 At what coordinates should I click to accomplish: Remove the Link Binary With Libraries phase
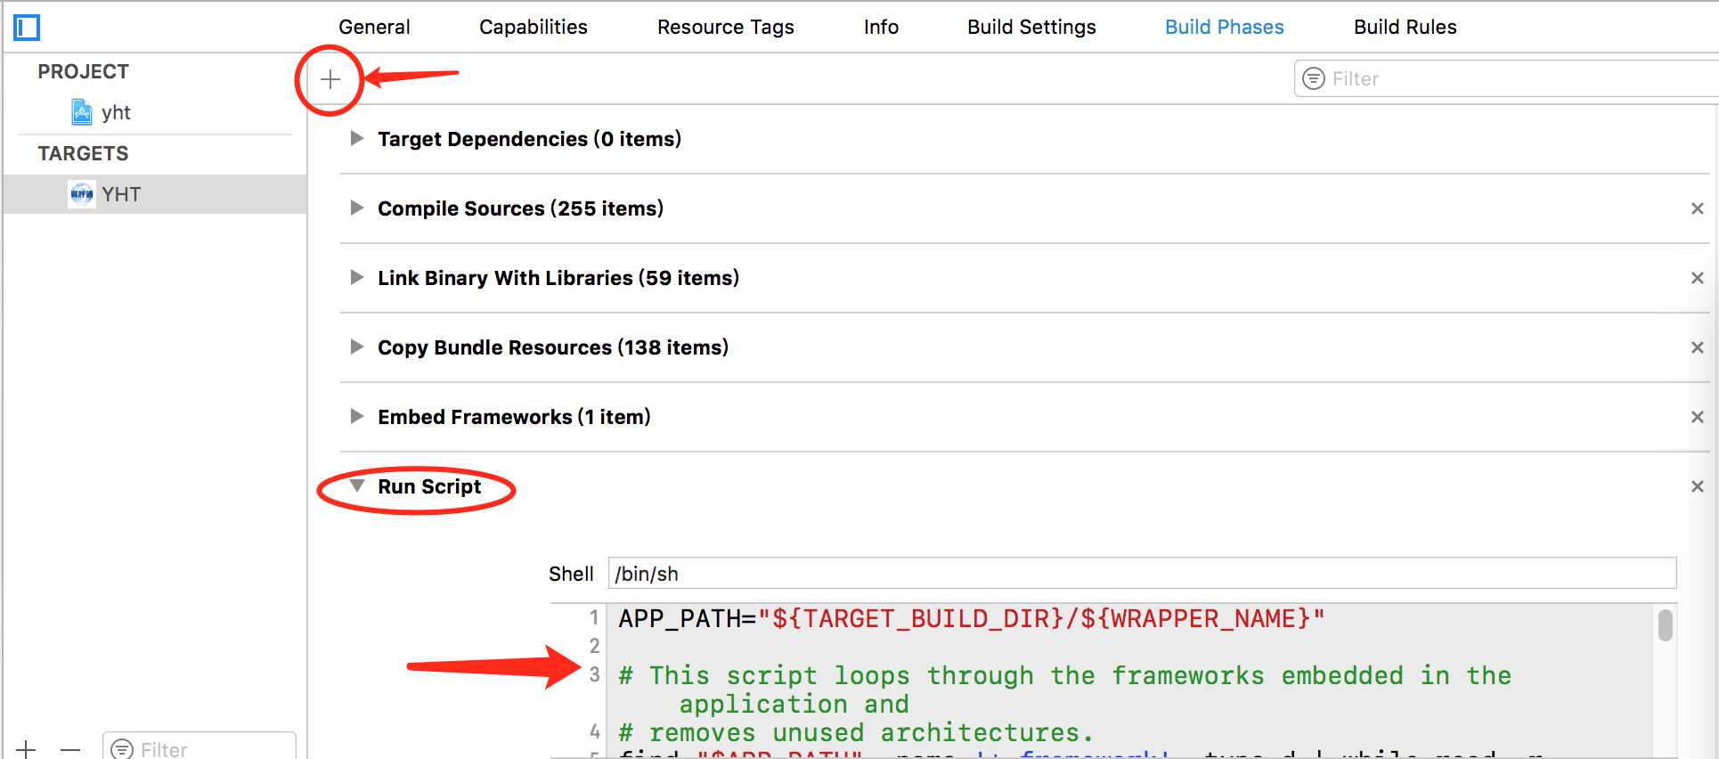[1698, 278]
